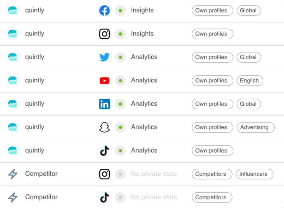Click the green status dot in the YouTube row
This screenshot has height=208, width=284.
click(120, 81)
